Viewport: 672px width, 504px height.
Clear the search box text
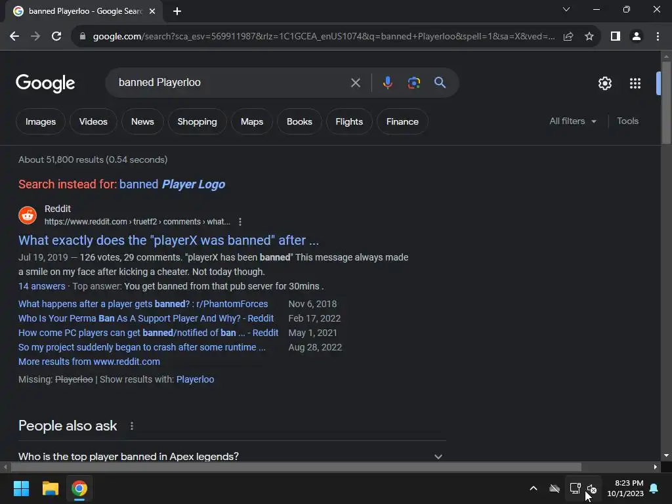click(x=355, y=83)
